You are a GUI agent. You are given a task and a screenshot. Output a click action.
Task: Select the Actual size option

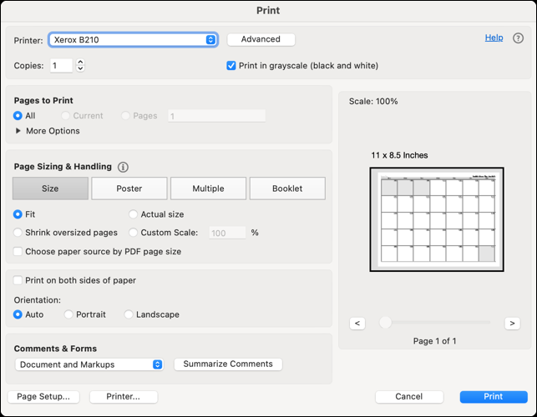pyautogui.click(x=133, y=214)
